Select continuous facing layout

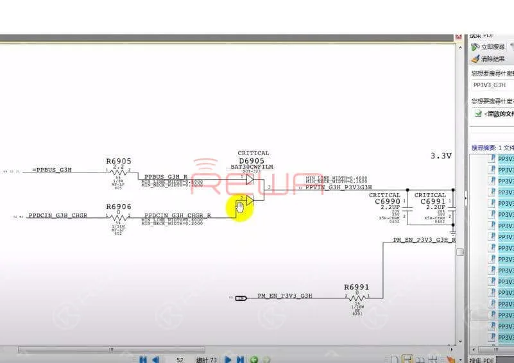click(433, 359)
